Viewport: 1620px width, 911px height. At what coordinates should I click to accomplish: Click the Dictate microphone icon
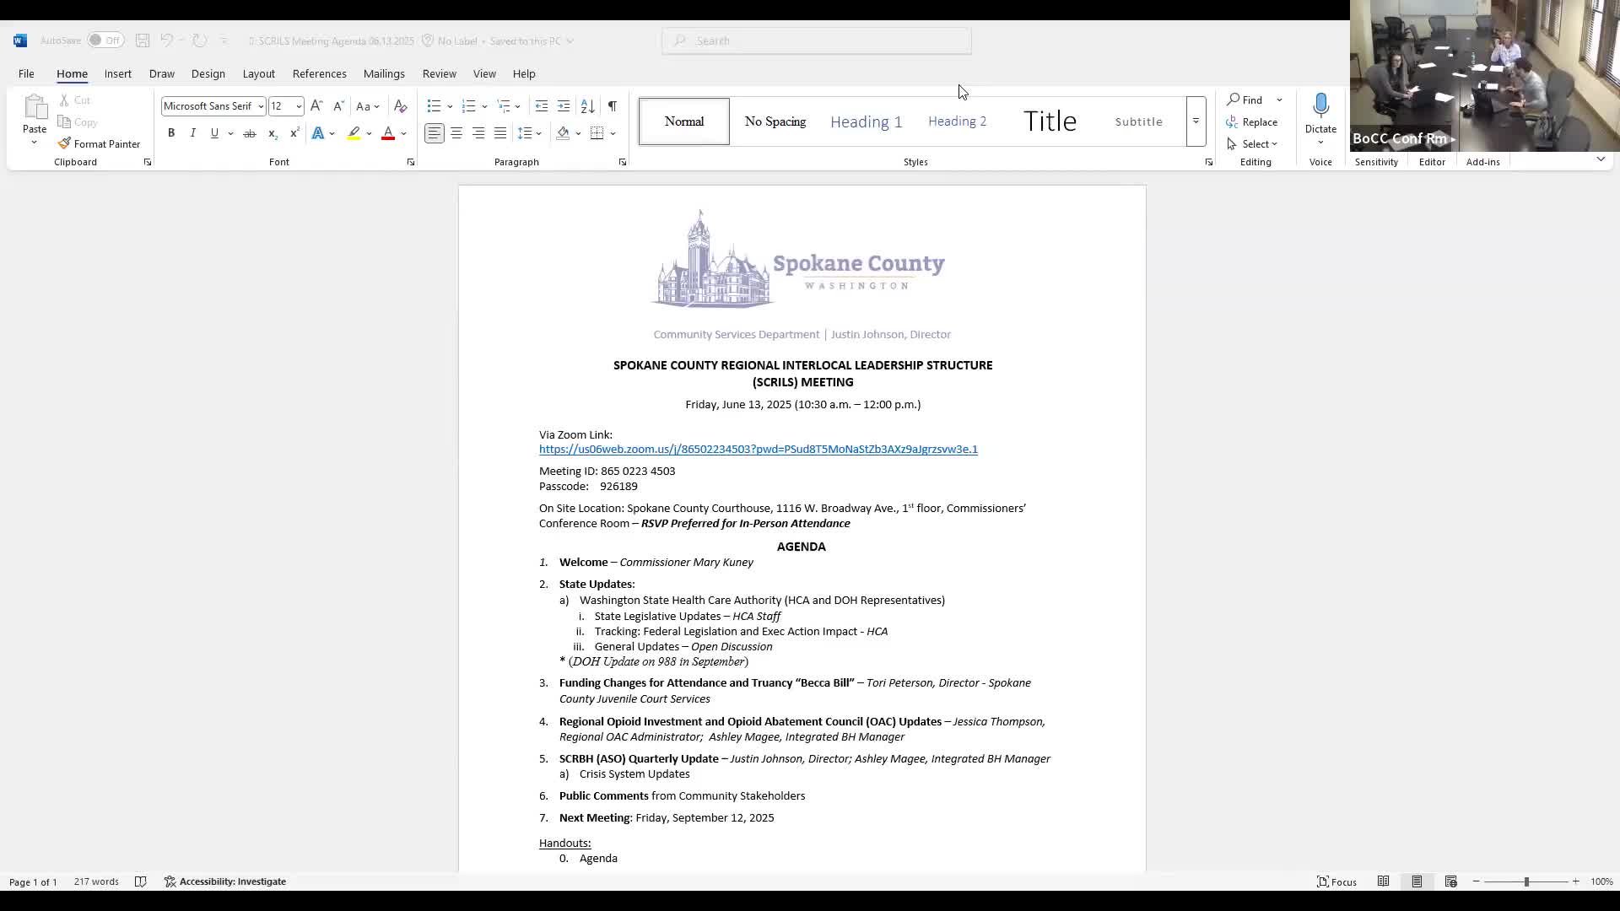(1320, 105)
